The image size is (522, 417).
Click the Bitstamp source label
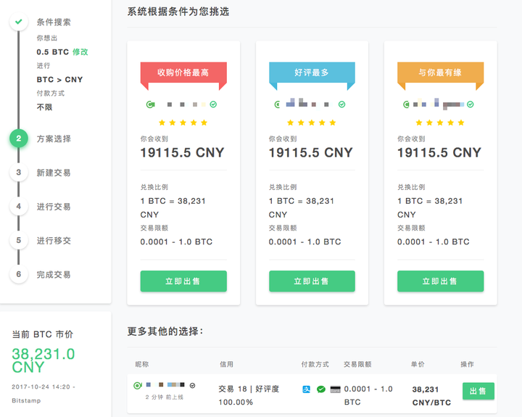(x=26, y=400)
